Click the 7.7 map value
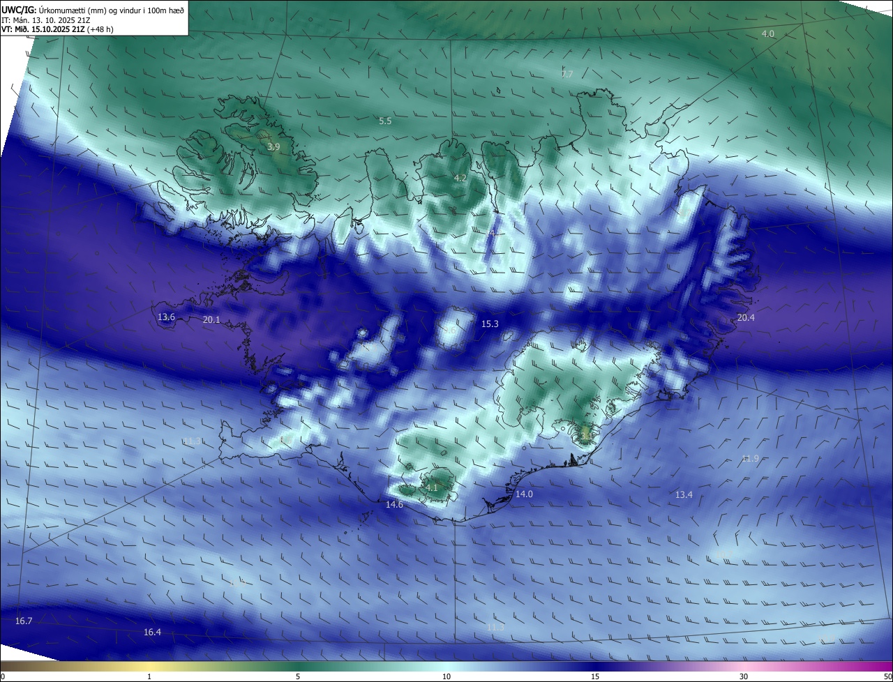This screenshot has width=893, height=682. pos(567,74)
